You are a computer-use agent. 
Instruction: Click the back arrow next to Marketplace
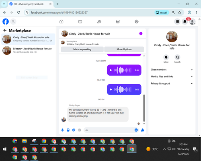coord(5,31)
